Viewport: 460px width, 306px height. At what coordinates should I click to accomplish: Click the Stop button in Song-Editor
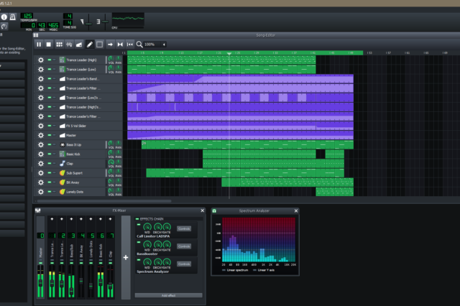(x=49, y=44)
